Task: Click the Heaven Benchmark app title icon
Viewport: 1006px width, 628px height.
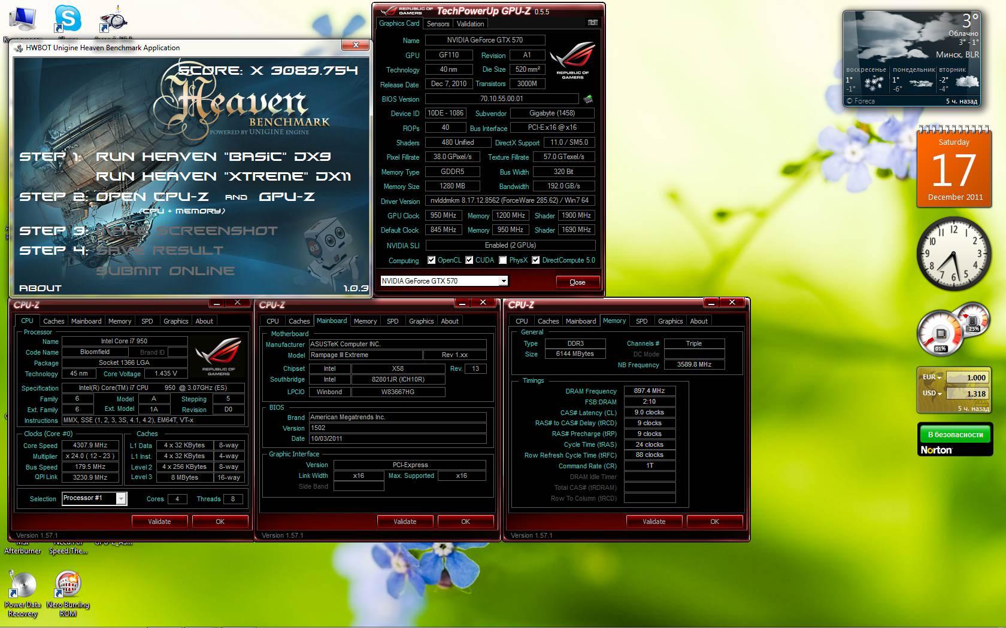Action: coord(19,48)
